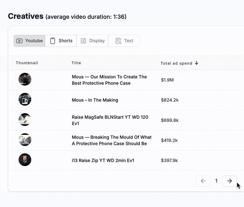Switch to the Youtube tab
The image size is (244, 207).
click(x=29, y=41)
